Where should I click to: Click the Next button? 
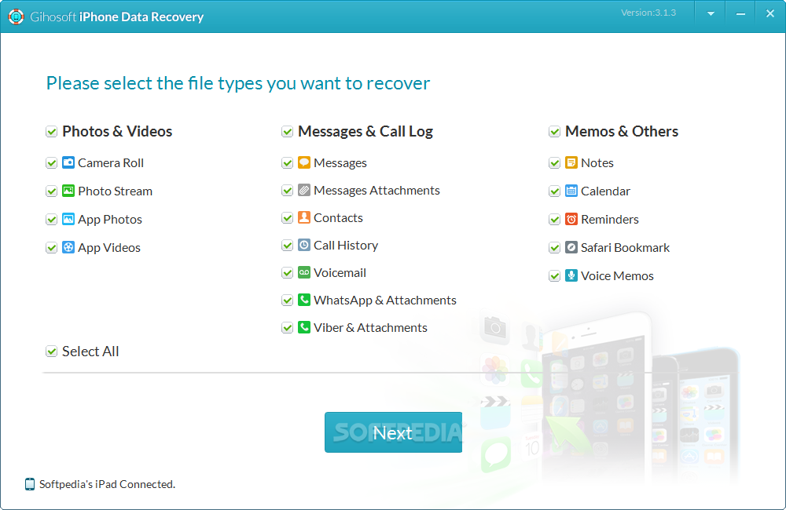(x=393, y=432)
